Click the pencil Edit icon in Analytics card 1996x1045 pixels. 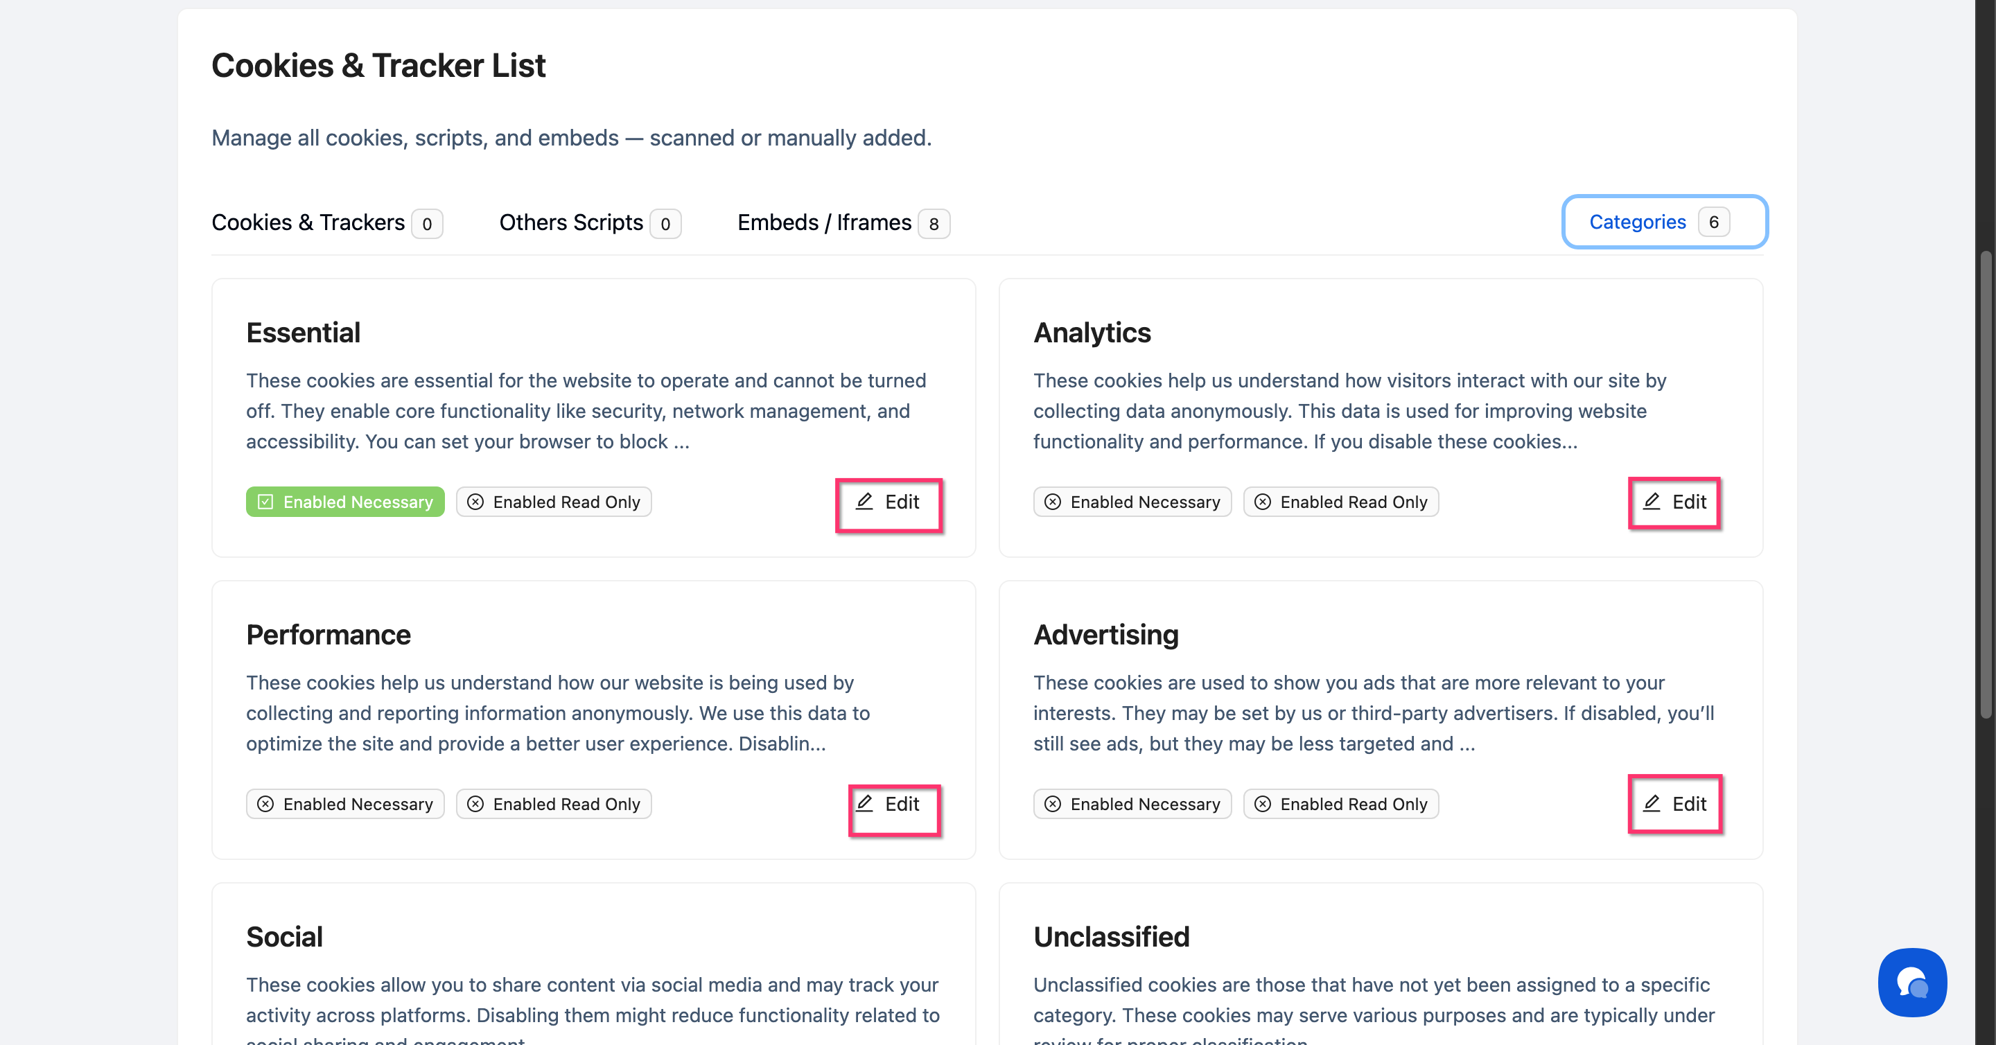click(x=1651, y=502)
